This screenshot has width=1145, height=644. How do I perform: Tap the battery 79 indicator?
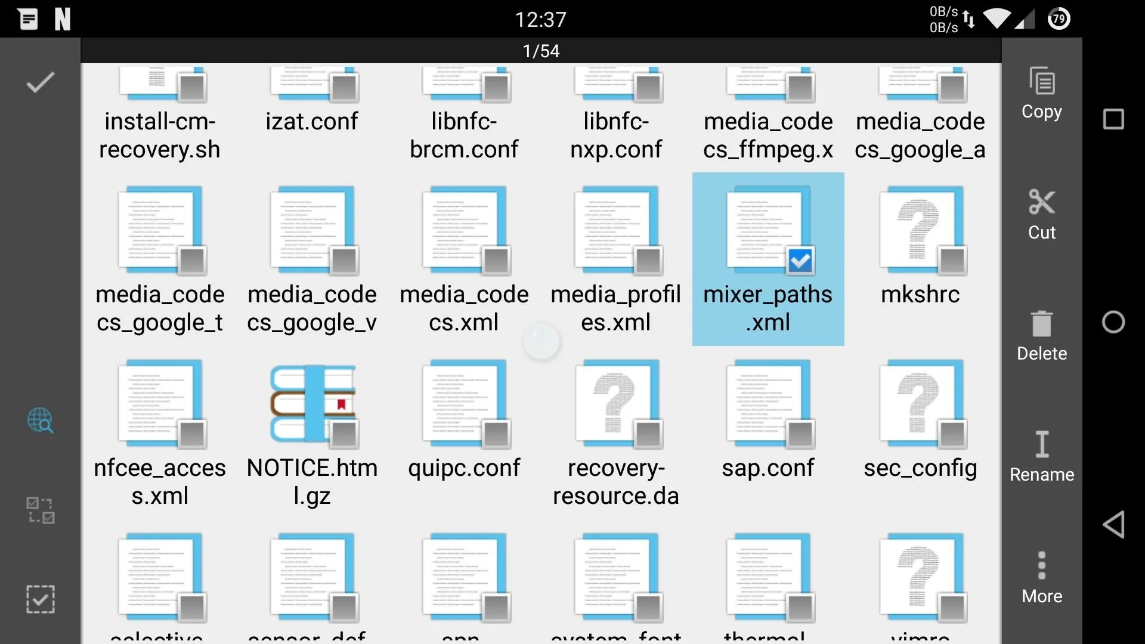(x=1059, y=19)
